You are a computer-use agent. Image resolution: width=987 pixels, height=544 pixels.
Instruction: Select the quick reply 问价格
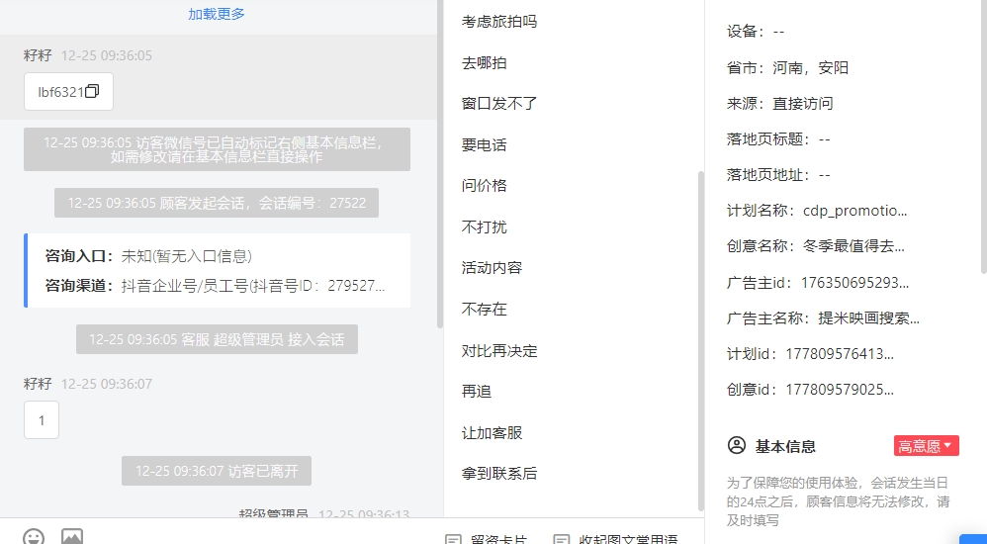[x=484, y=185]
